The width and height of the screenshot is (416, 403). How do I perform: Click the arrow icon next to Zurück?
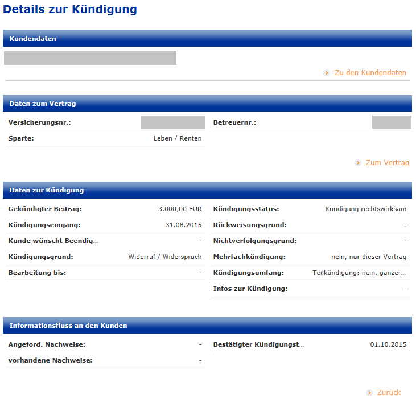coord(369,393)
